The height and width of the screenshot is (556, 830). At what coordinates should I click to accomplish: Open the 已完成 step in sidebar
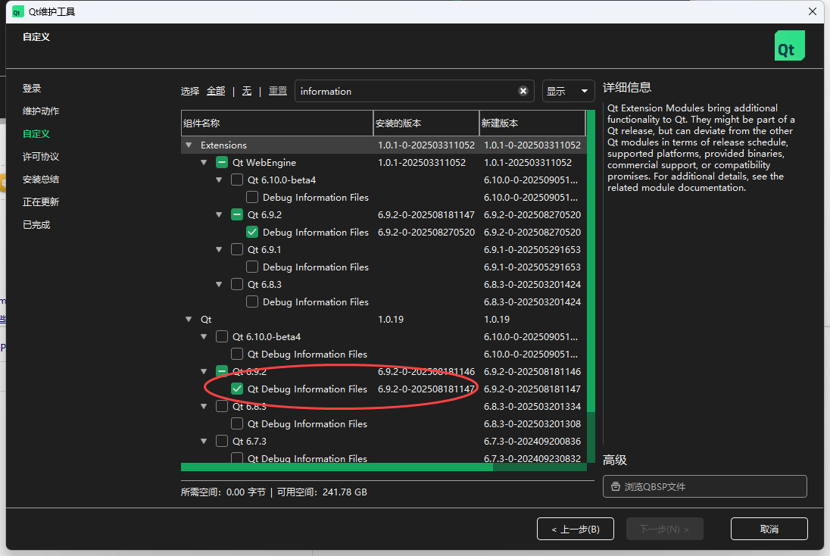[x=36, y=224]
